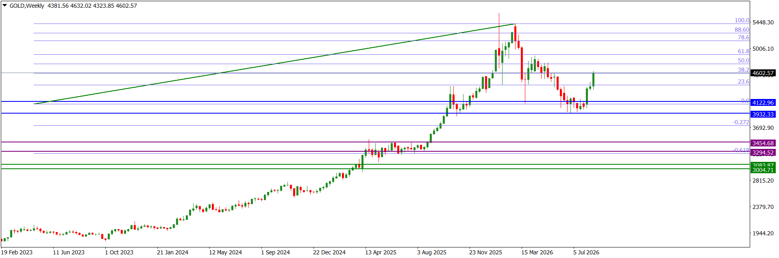The image size is (779, 258).
Task: Click the 3 Aug 2025 date label
Action: [x=432, y=252]
